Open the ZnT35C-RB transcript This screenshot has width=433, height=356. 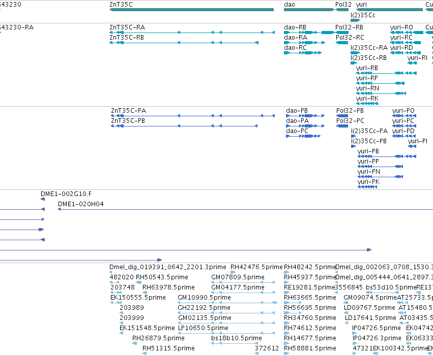click(x=184, y=43)
